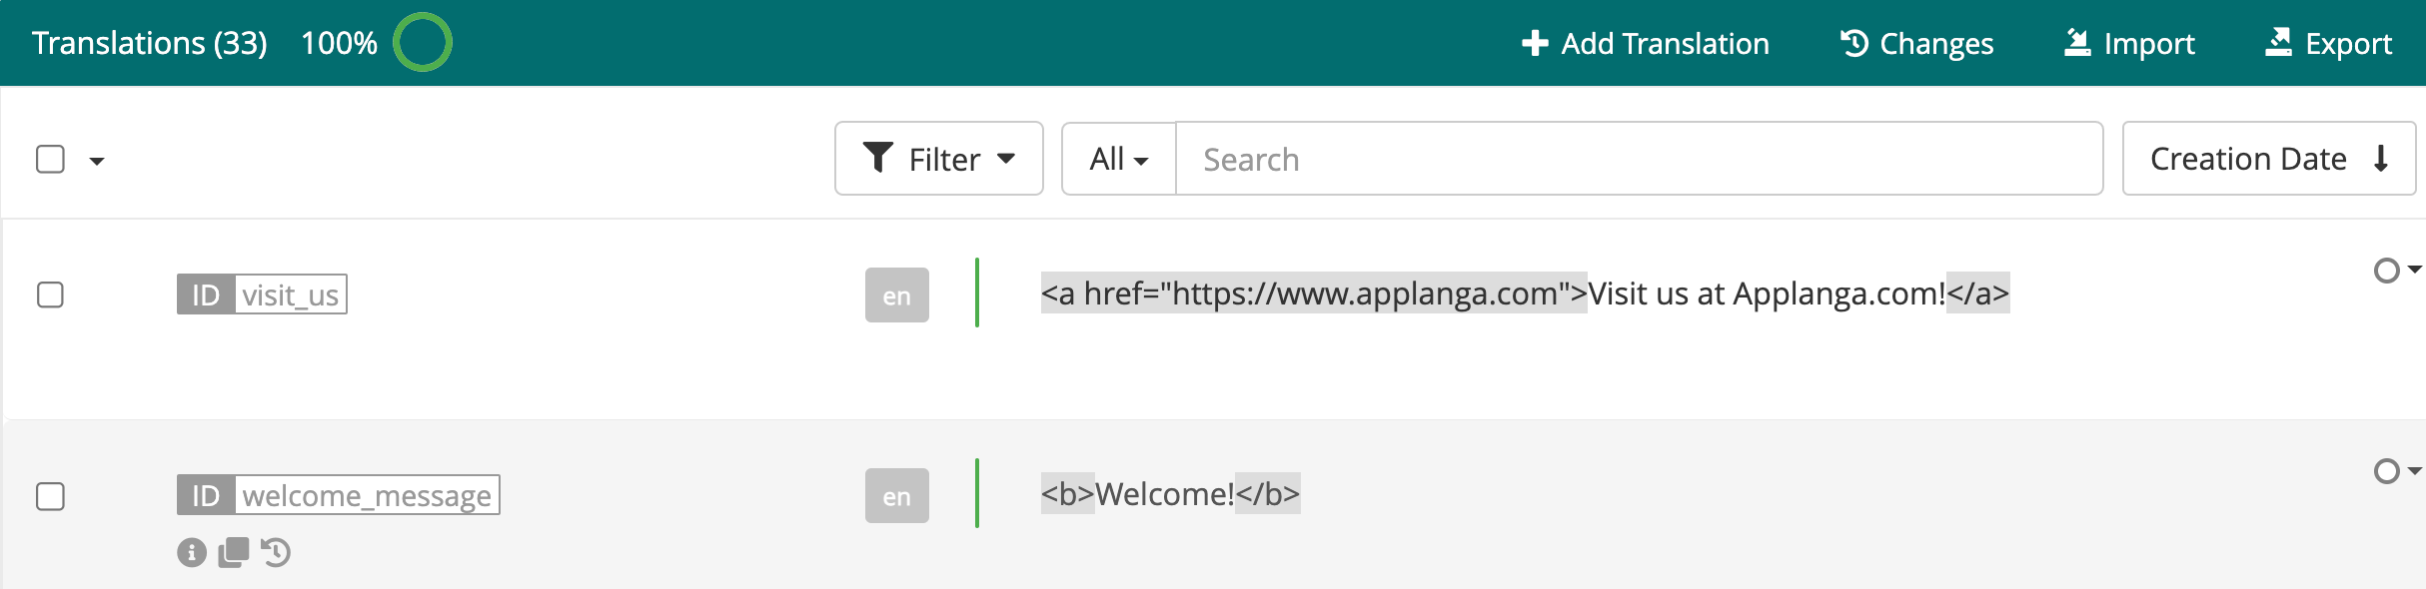Open the status dropdown on the welcome_message row
The image size is (2426, 589).
(2397, 471)
